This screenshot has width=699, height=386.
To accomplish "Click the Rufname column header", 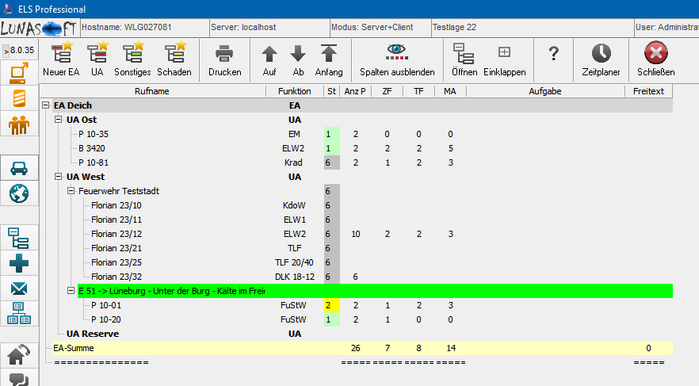I will [151, 91].
